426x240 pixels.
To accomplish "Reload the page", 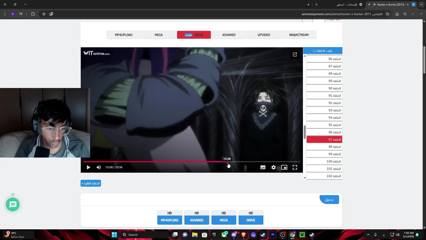I will (x=405, y=14).
